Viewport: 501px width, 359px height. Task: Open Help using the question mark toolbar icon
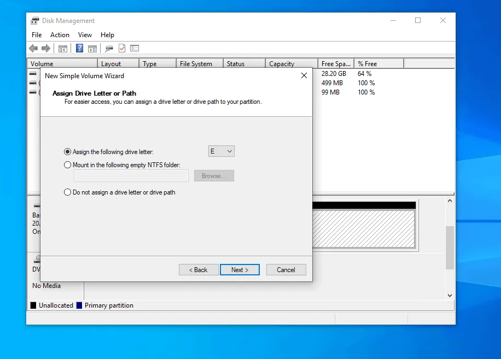pyautogui.click(x=79, y=48)
